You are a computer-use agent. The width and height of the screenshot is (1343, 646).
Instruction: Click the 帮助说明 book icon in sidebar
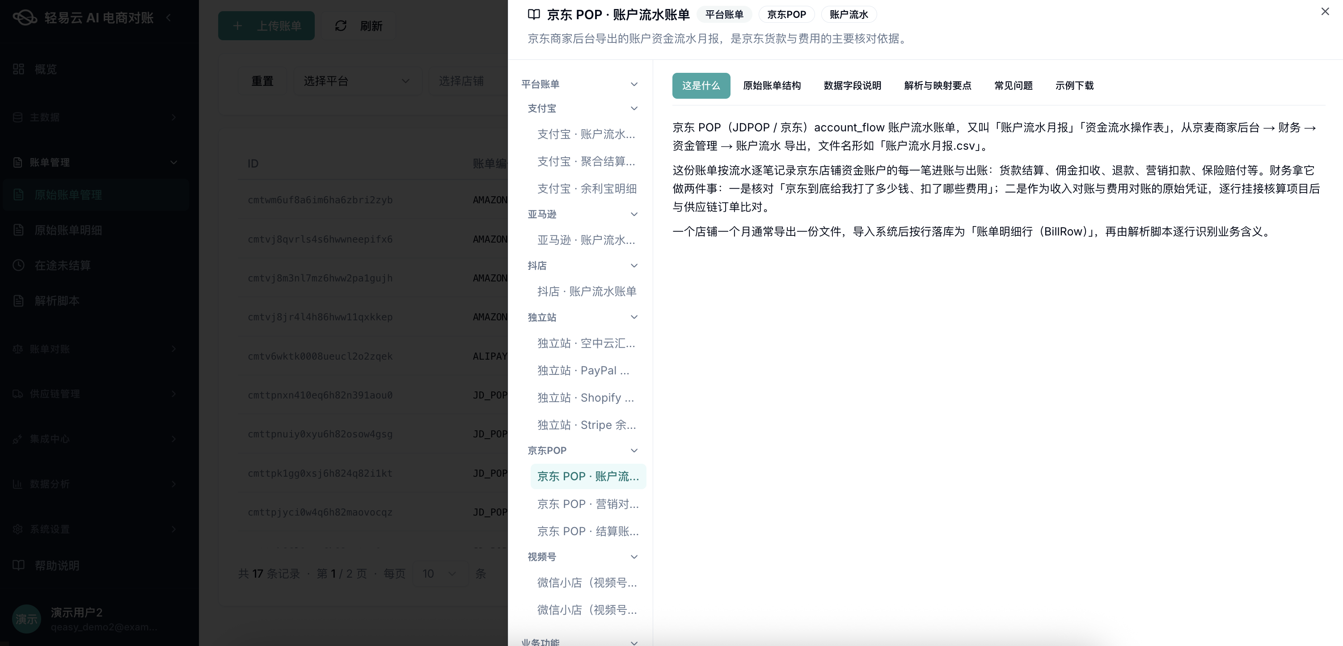tap(19, 565)
